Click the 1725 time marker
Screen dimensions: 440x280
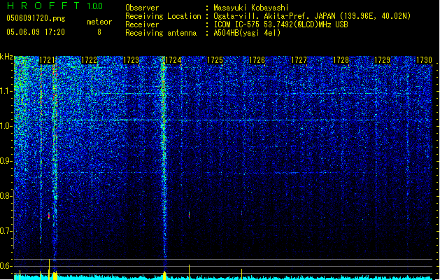pos(215,60)
